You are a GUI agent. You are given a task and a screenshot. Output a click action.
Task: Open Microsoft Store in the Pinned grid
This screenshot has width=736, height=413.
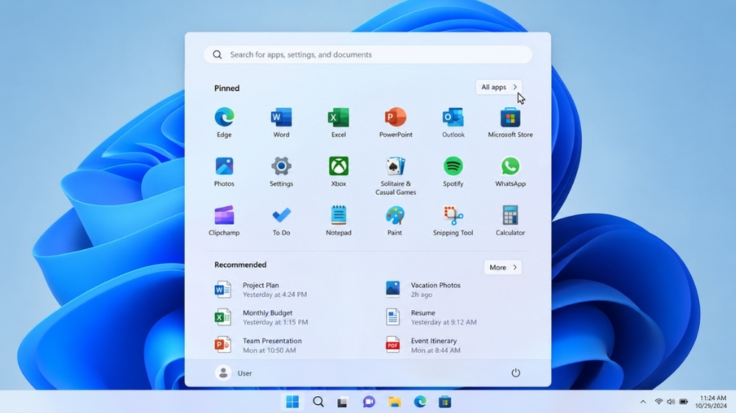coord(510,122)
